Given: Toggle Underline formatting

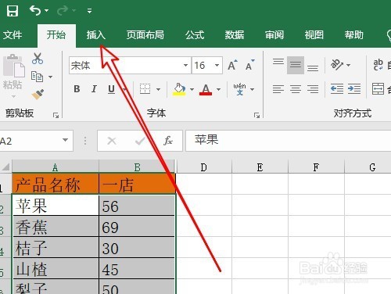Looking at the screenshot, I should pos(111,89).
